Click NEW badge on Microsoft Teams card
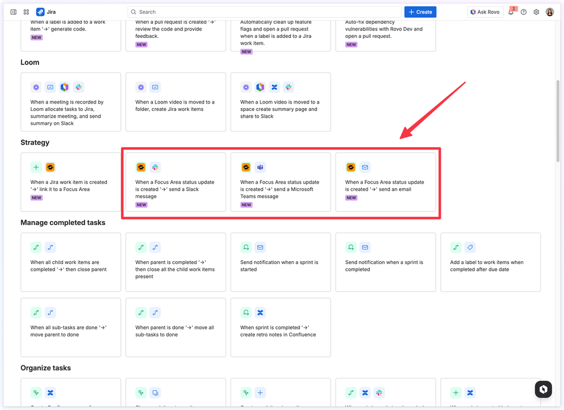Viewport: 564px width, 410px height. tap(246, 205)
